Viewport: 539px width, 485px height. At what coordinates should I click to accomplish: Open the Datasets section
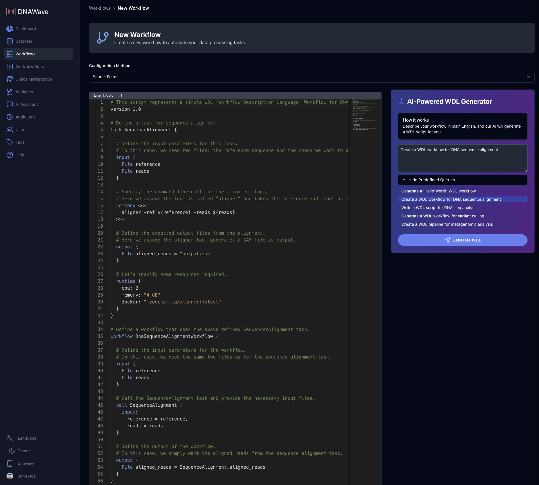pos(24,41)
